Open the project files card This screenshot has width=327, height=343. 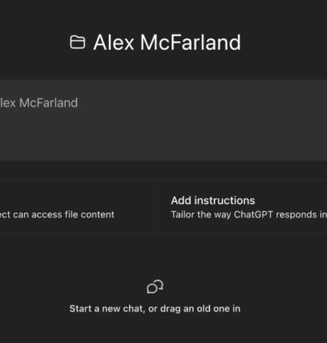[77, 207]
